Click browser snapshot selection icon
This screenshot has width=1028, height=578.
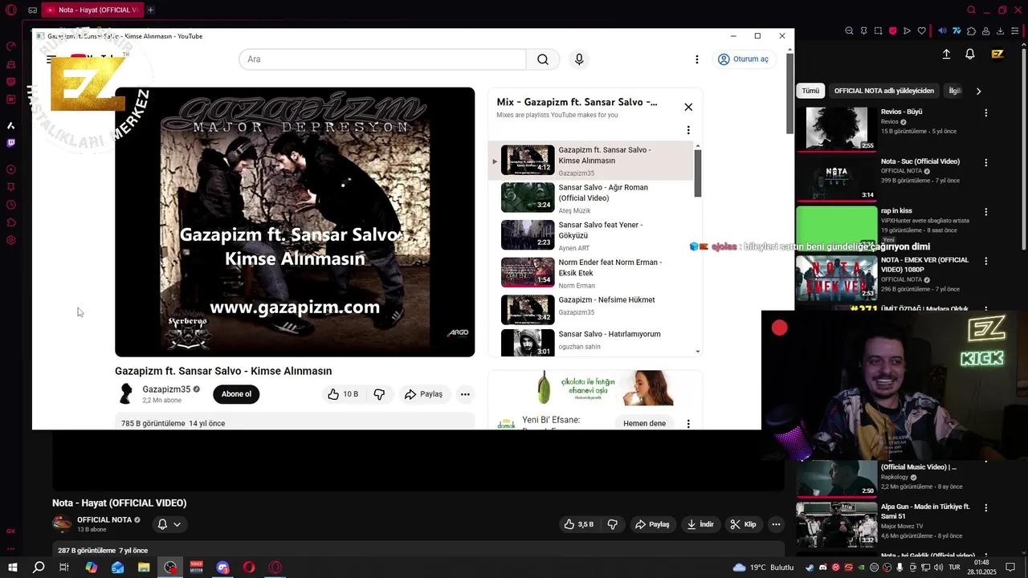[878, 31]
